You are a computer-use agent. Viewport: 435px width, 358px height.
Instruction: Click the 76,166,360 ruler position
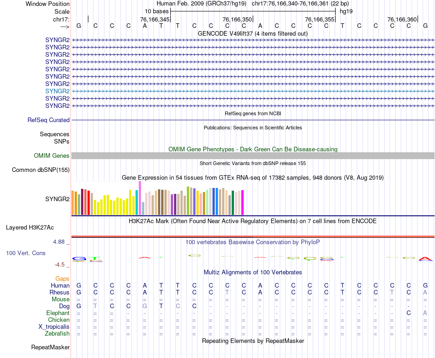[402, 19]
